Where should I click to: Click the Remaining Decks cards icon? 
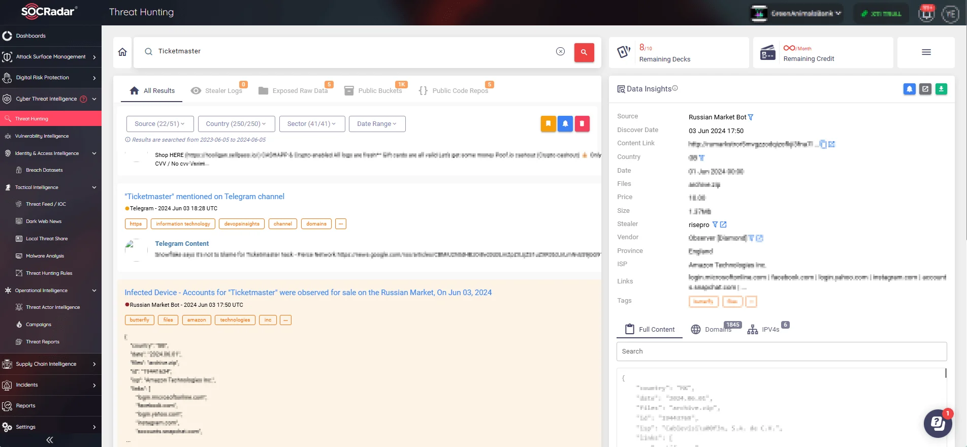[624, 52]
